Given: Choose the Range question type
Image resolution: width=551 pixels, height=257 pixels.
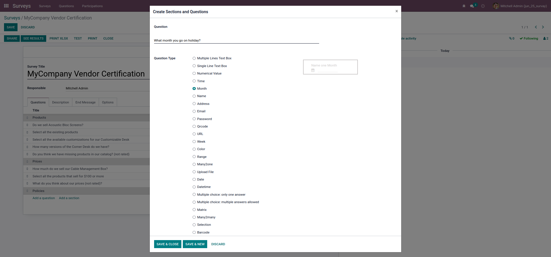Looking at the screenshot, I should 194,157.
